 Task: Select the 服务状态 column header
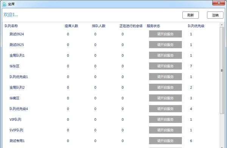pos(153,26)
